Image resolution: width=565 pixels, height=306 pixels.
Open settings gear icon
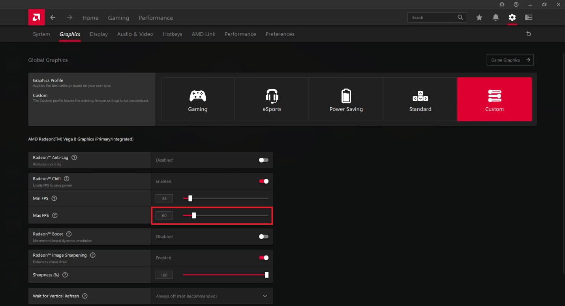click(512, 17)
